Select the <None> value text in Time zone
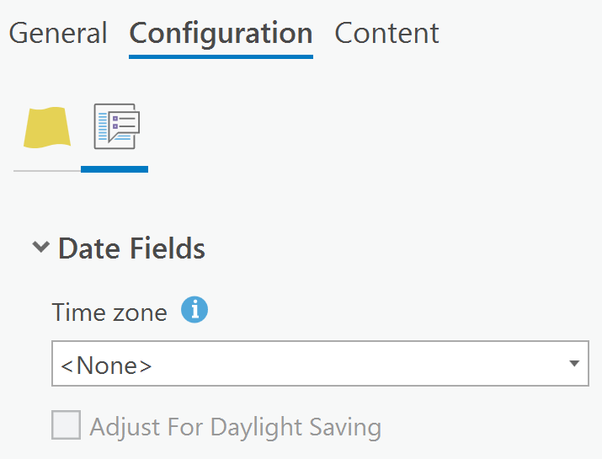Image resolution: width=602 pixels, height=459 pixels. (x=106, y=365)
